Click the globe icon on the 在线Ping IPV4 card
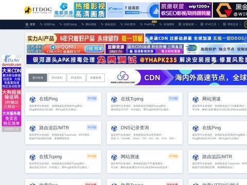Viewport: 247px width, 185px height. [x=32, y=99]
